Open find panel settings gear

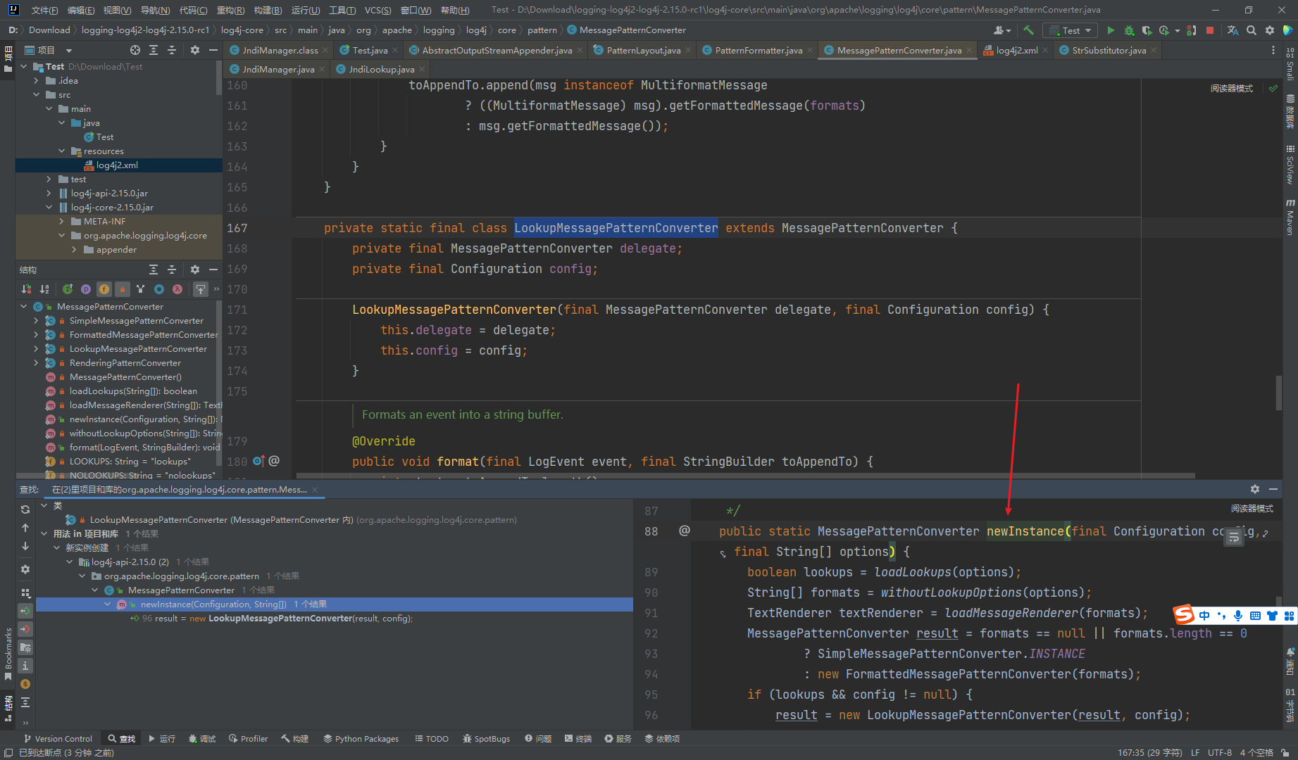[25, 569]
